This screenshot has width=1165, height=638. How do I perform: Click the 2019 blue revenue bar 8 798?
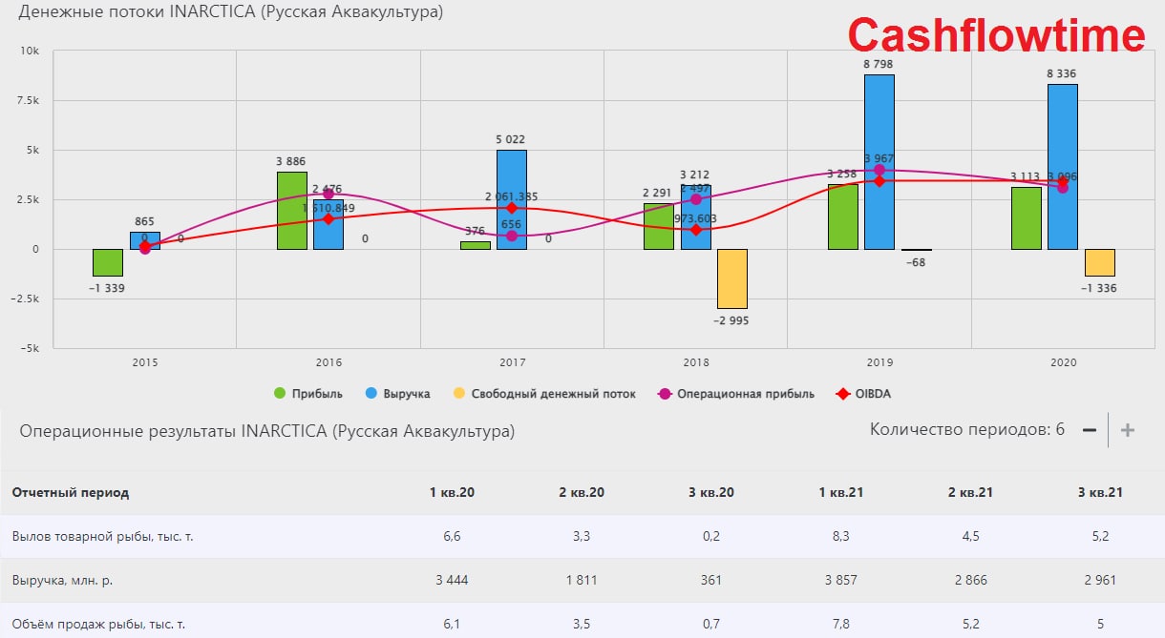coord(879,162)
